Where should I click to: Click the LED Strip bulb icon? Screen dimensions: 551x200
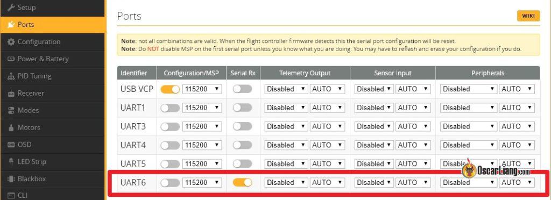click(11, 162)
